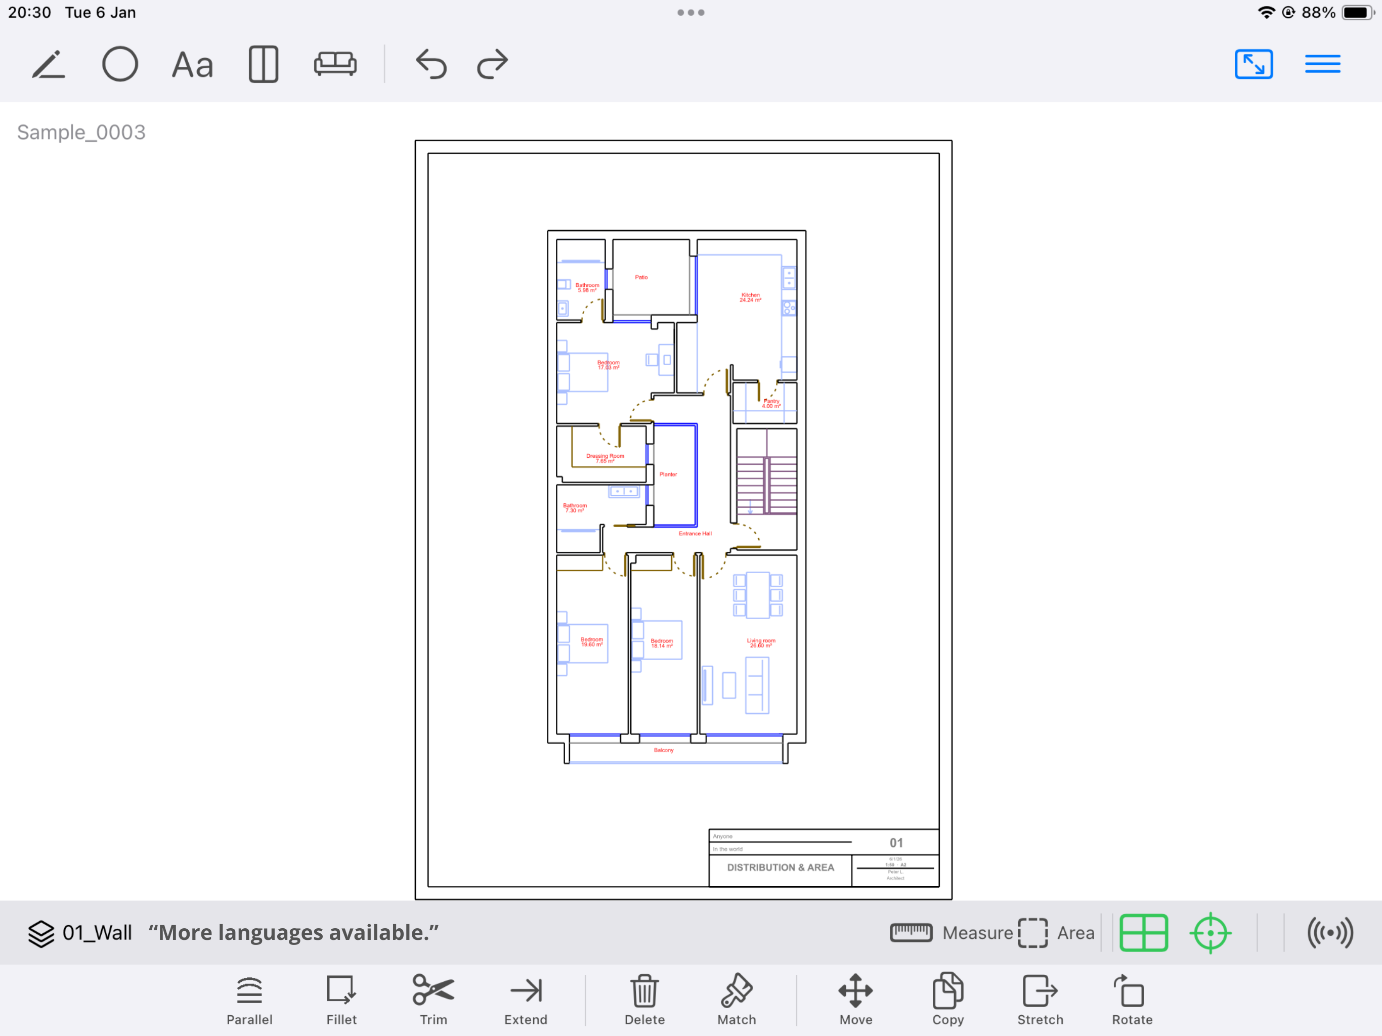Open the Aa text tool
The width and height of the screenshot is (1382, 1036).
(x=191, y=63)
